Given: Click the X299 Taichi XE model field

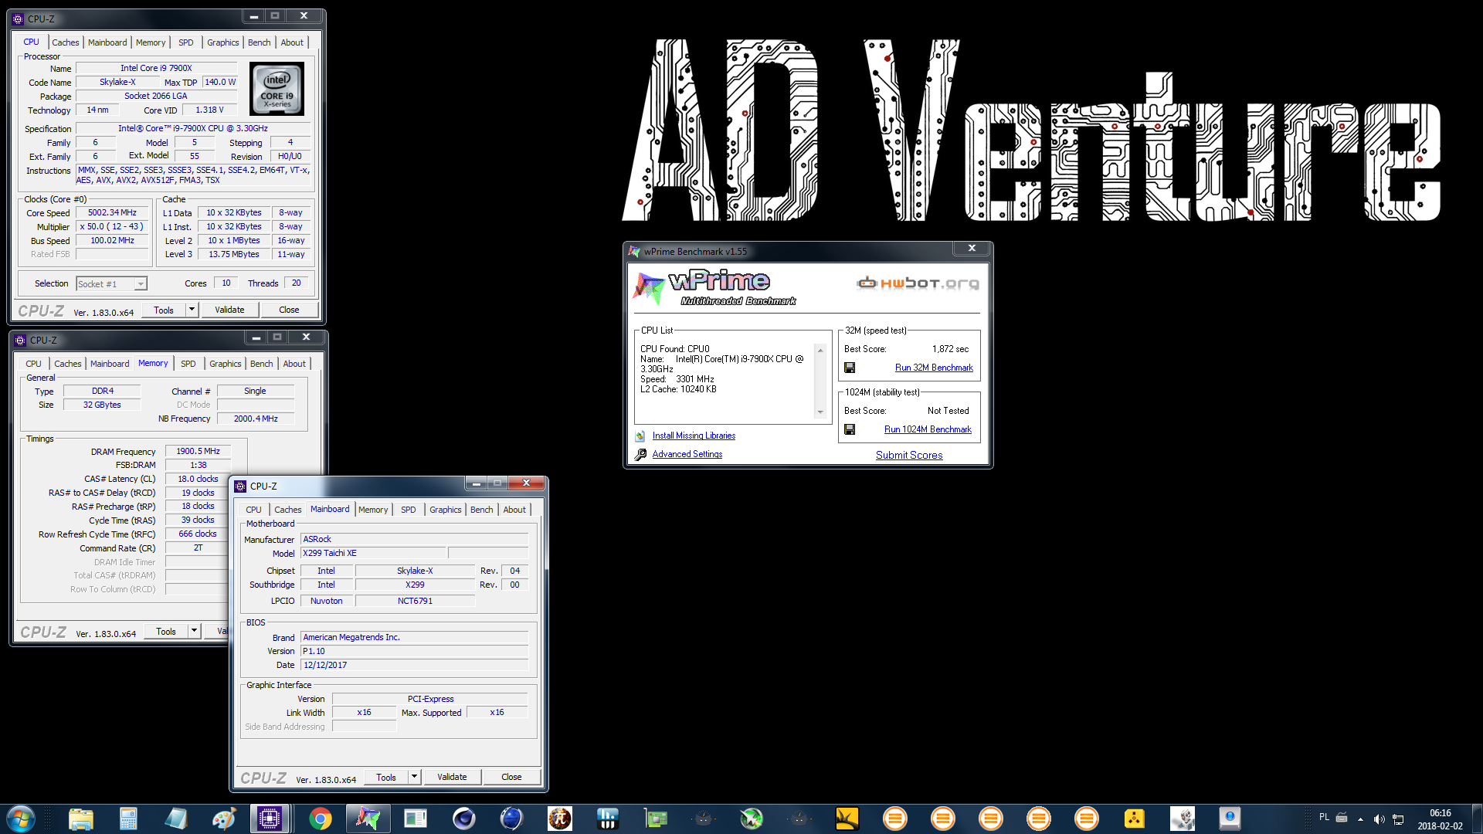Looking at the screenshot, I should pos(373,554).
